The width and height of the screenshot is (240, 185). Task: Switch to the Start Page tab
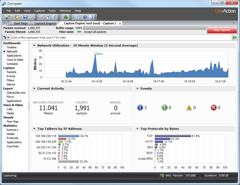(x=21, y=23)
